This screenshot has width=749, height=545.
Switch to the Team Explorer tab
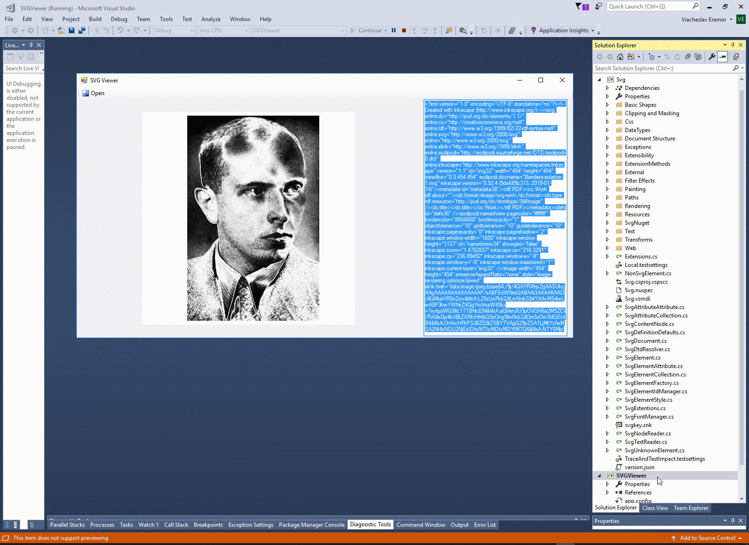pyautogui.click(x=691, y=508)
